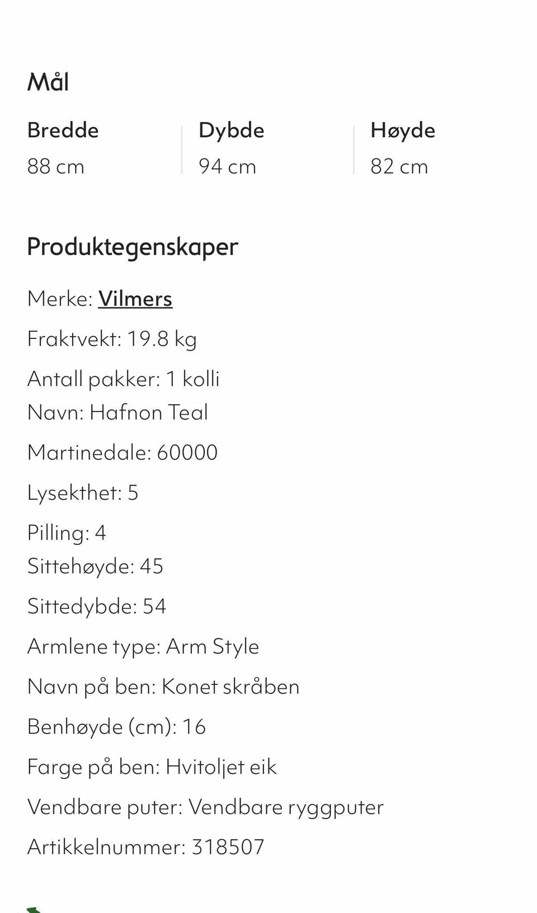Select the Pilling: 4 line

coord(67,533)
